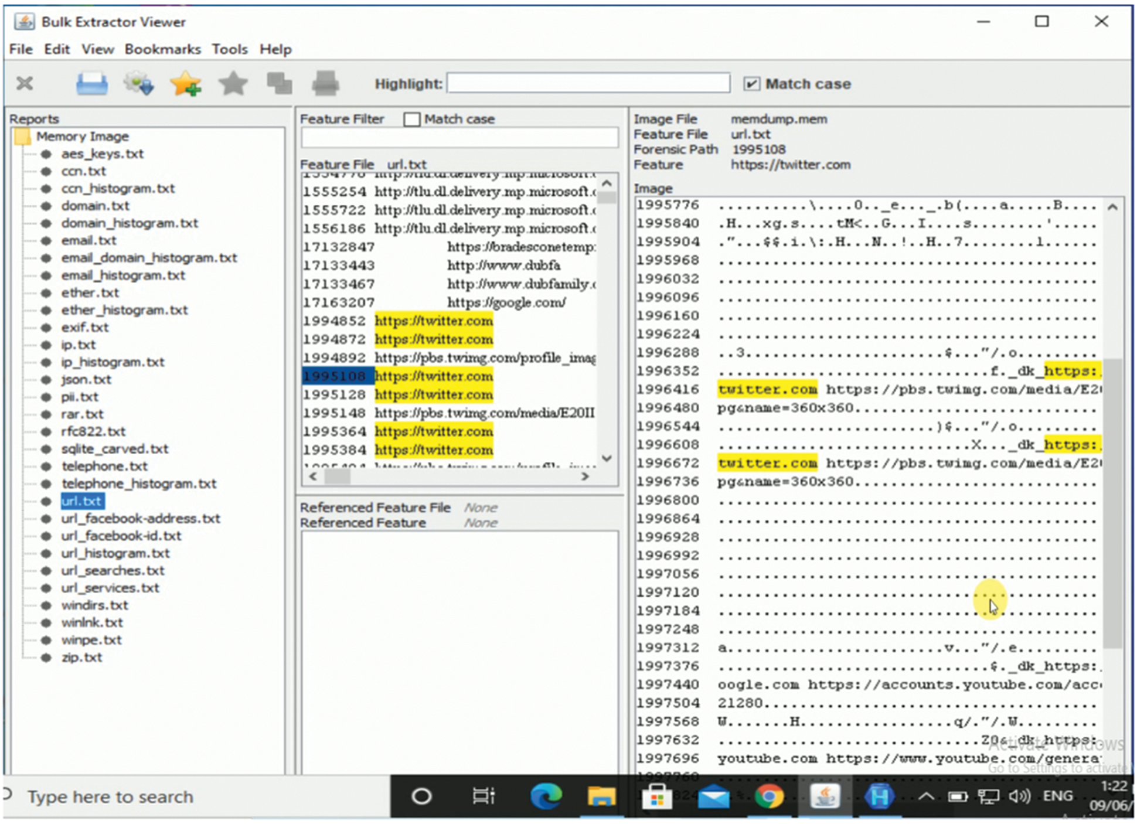
Task: Click the Highlight text input field
Action: coord(588,83)
